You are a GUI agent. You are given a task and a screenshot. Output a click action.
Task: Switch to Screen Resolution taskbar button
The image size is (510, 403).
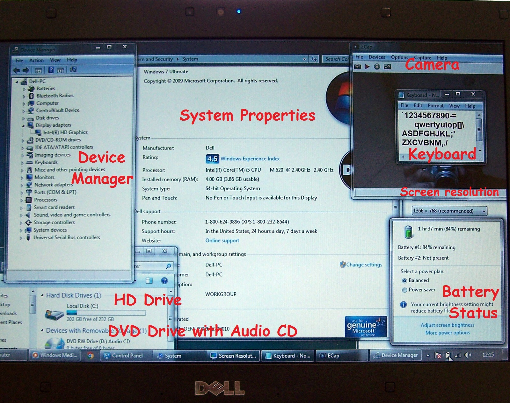tap(234, 356)
